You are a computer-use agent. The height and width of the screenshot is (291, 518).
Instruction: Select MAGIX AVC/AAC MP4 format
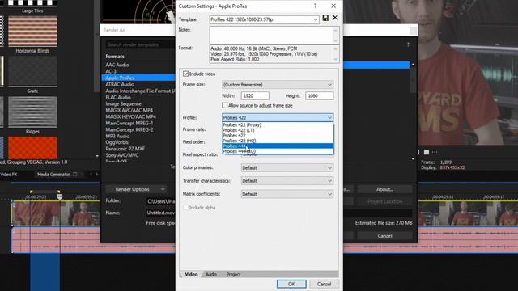tap(129, 110)
